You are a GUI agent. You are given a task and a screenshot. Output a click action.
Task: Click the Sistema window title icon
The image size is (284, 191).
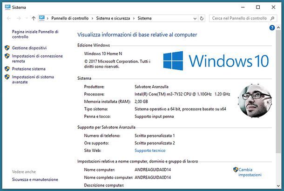pos(7,7)
